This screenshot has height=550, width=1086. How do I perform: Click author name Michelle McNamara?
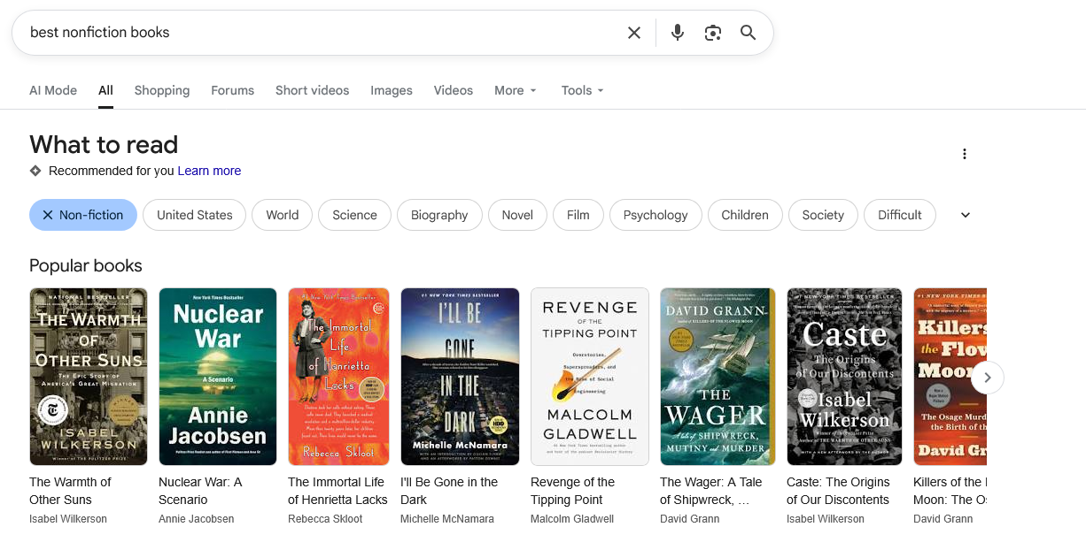(x=447, y=519)
